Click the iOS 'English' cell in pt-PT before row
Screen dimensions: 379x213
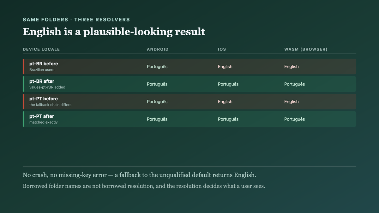click(225, 102)
